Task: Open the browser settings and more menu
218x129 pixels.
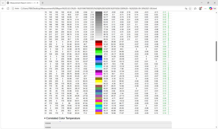Action: tap(205, 9)
